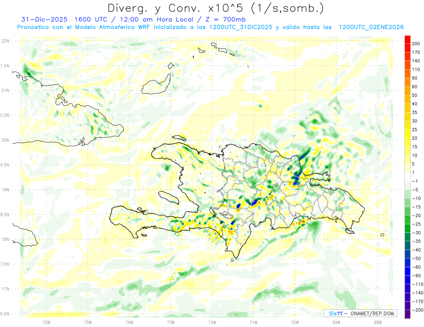Click the 'Pronostico con el Modelo Atmosferico WRF' line
Screen dimensions: 424x327
[84, 27]
